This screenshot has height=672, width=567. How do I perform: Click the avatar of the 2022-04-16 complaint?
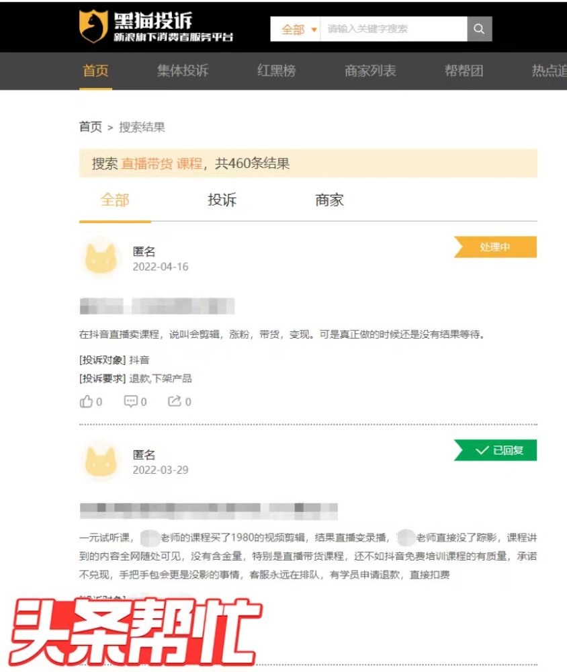(x=101, y=258)
